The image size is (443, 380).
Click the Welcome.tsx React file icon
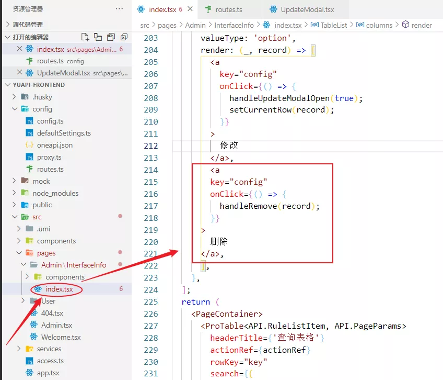(33, 337)
